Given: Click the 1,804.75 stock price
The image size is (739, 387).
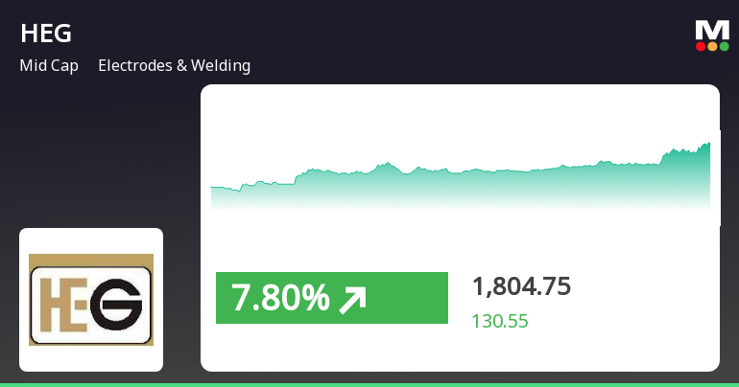Looking at the screenshot, I should (521, 286).
